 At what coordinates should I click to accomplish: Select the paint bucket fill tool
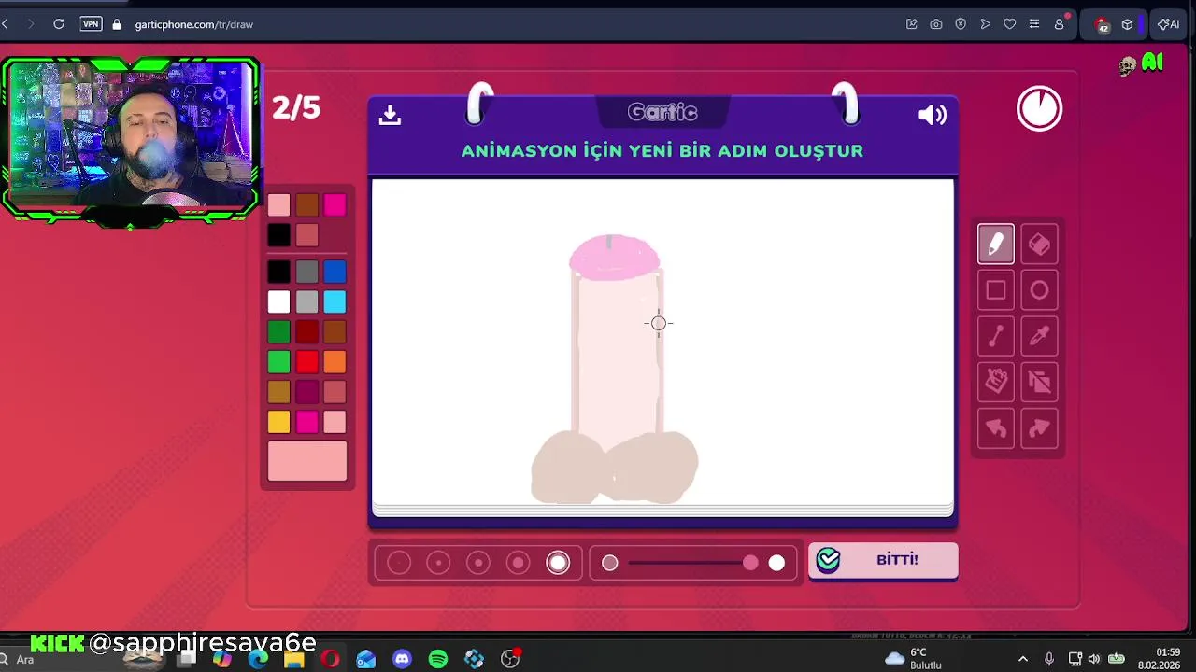click(x=995, y=382)
